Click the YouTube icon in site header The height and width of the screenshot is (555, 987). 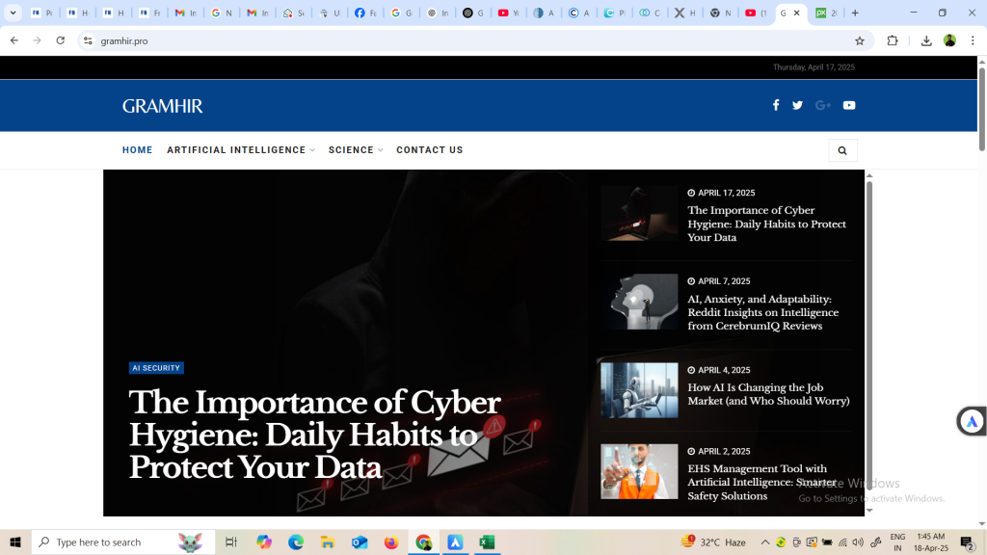849,105
